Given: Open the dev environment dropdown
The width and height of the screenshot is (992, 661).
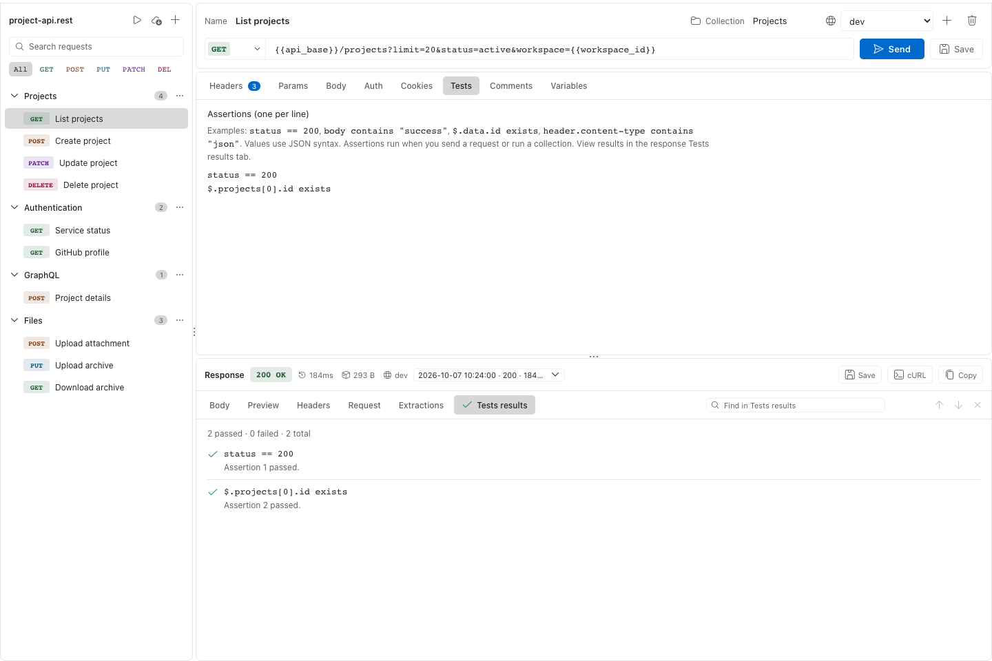Looking at the screenshot, I should [887, 21].
